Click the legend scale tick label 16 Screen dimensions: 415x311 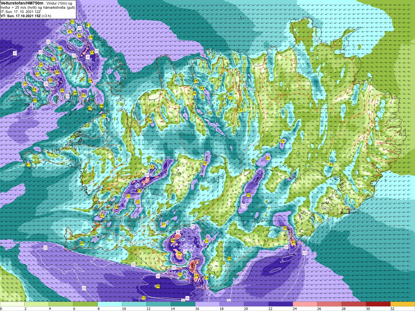point(197,309)
